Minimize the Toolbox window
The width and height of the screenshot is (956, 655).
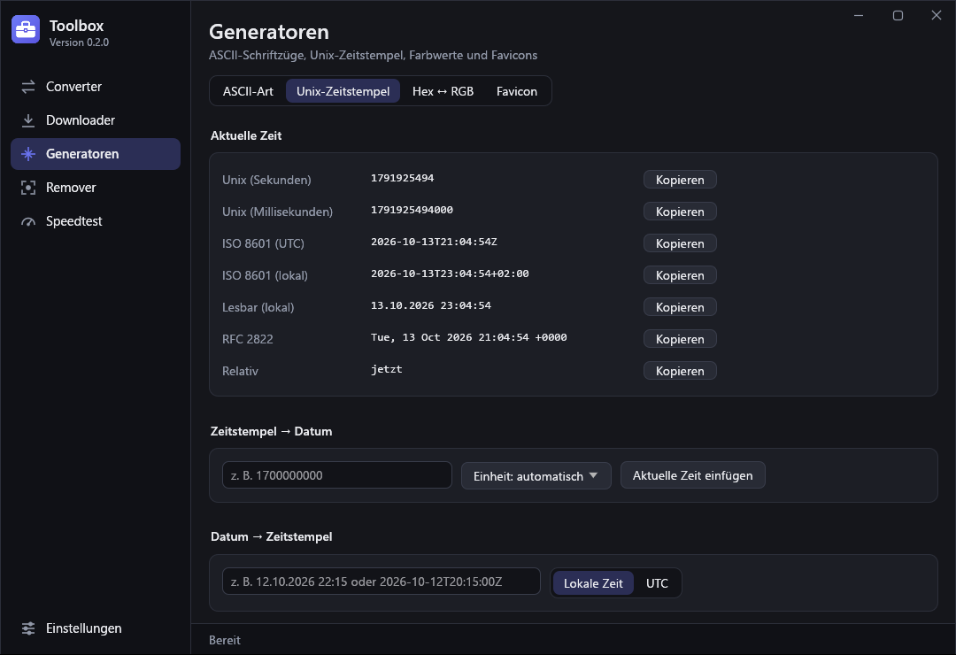pos(859,15)
